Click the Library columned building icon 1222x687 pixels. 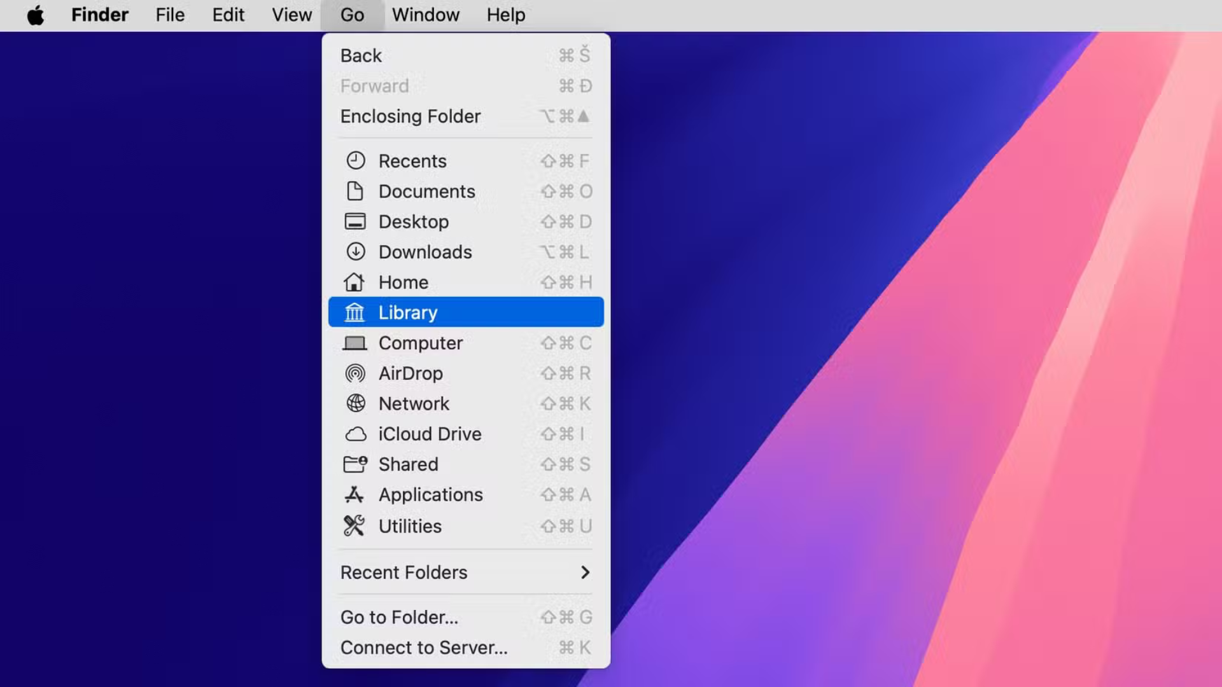356,312
